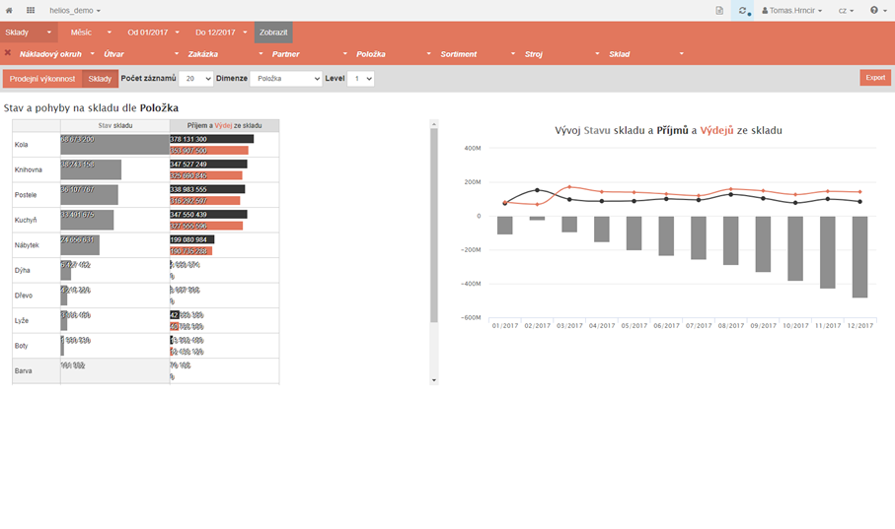
Task: Select the Sklady tab
Action: (100, 78)
